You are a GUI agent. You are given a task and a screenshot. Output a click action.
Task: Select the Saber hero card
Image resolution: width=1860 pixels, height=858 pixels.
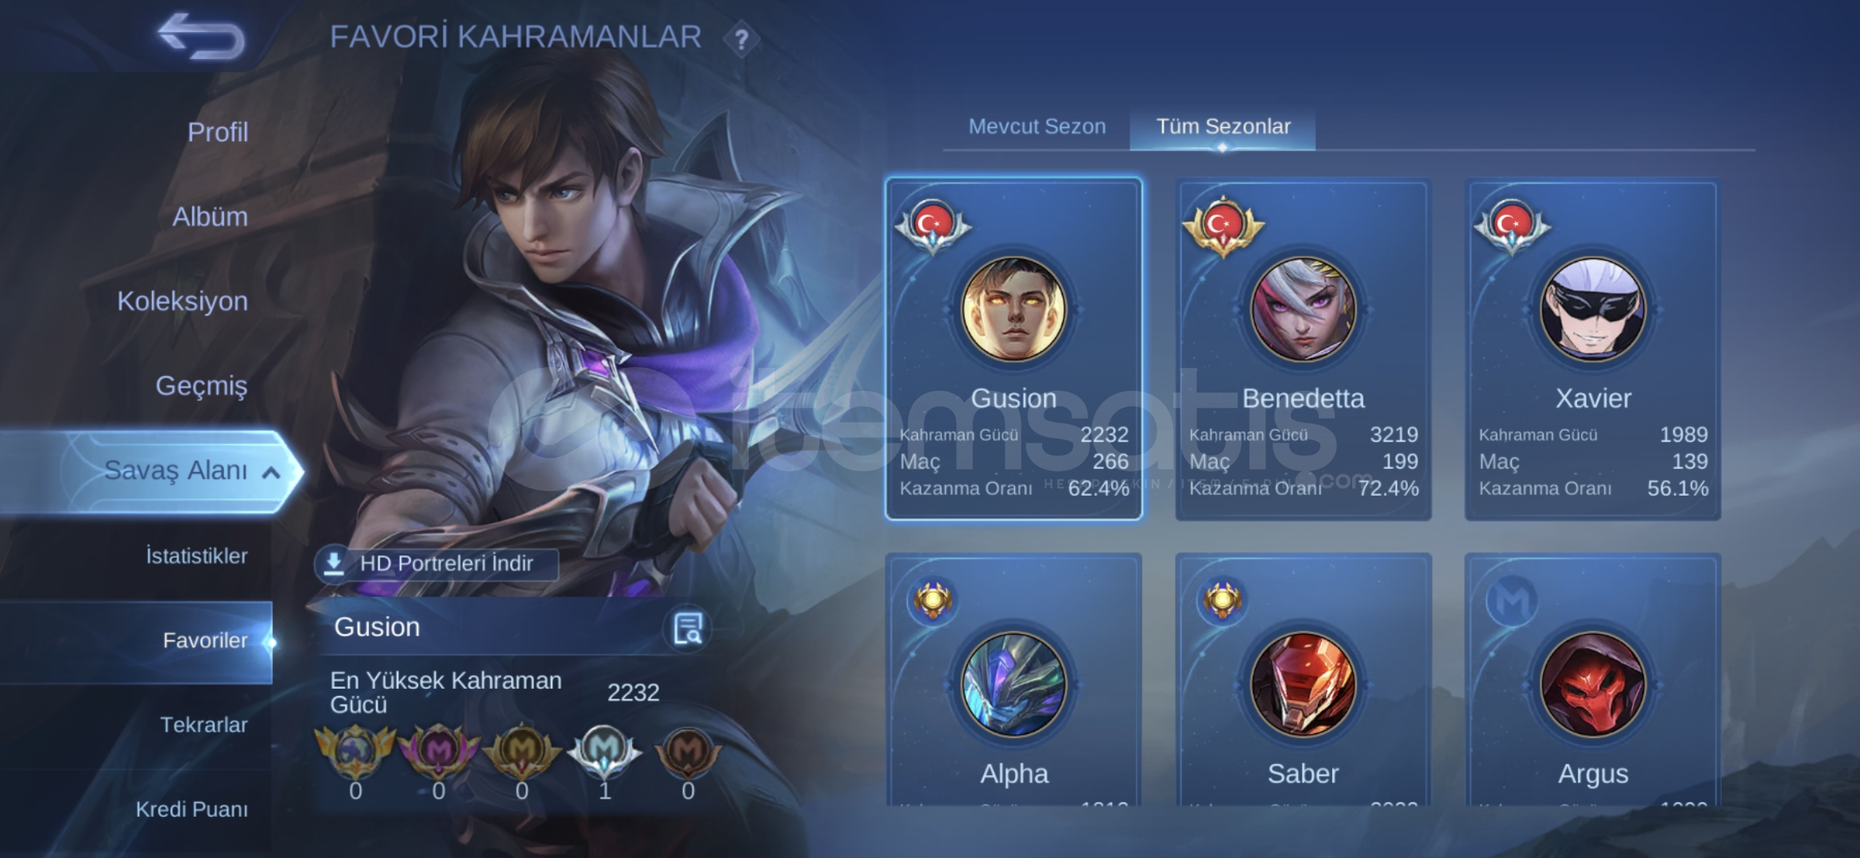1303,680
